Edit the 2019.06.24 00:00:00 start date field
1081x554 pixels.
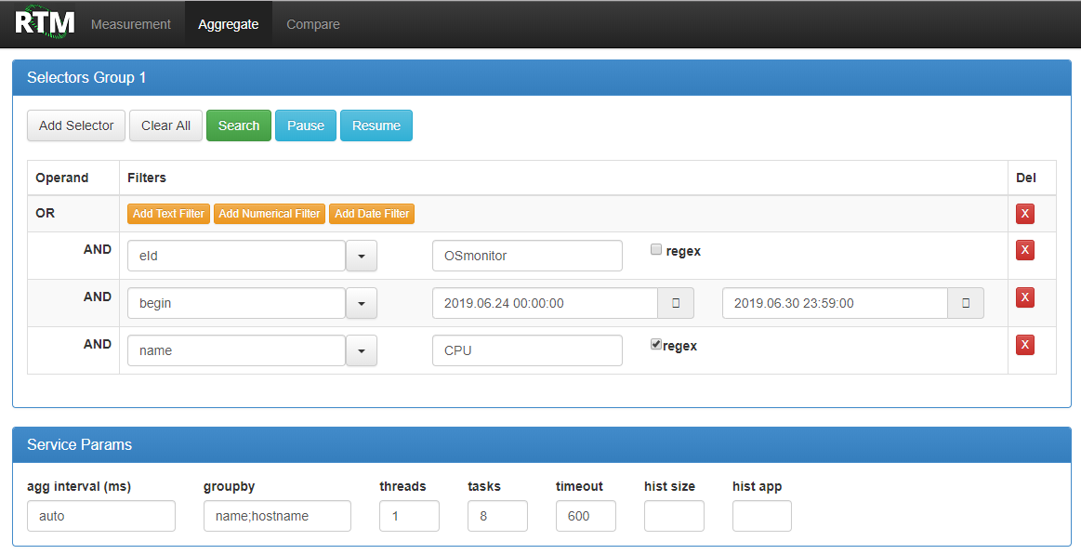tap(545, 303)
